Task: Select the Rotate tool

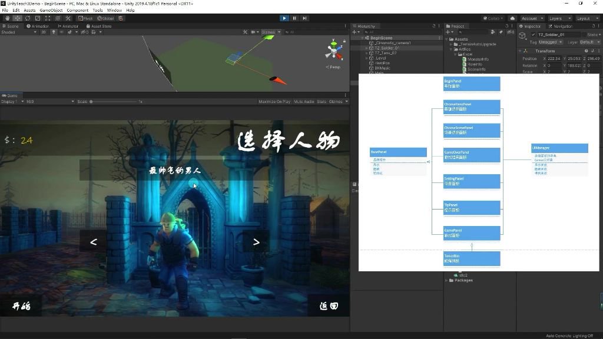Action: coord(28,18)
